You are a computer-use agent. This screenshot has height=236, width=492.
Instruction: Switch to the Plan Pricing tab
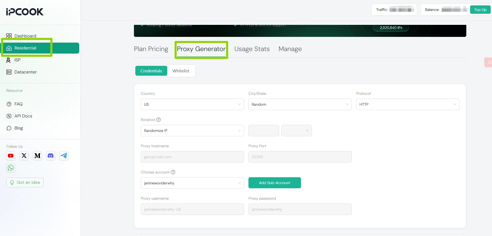coord(151,49)
